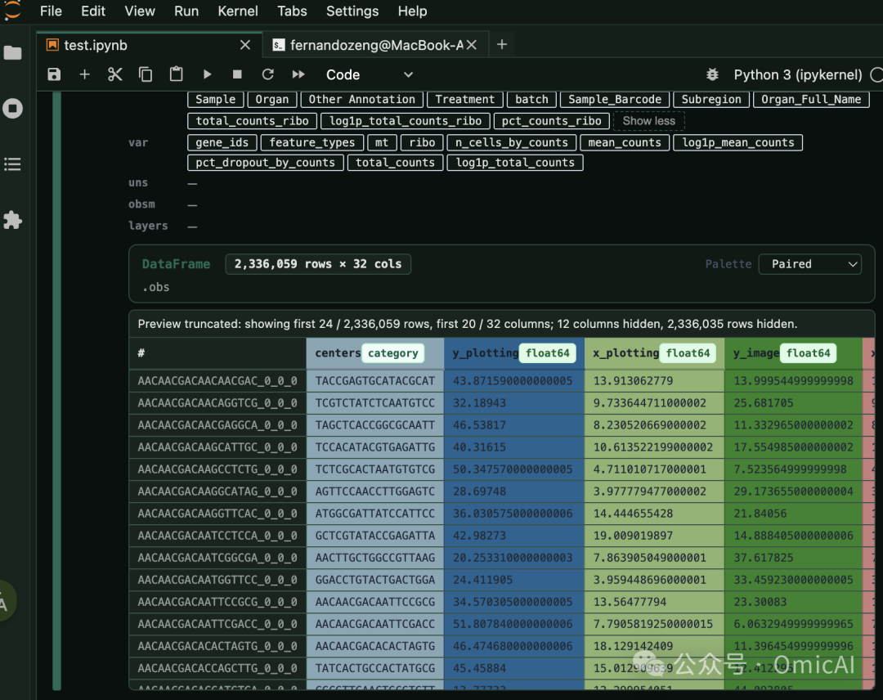Interrupt the kernel with stop icon
This screenshot has width=883, height=700.
tap(237, 74)
